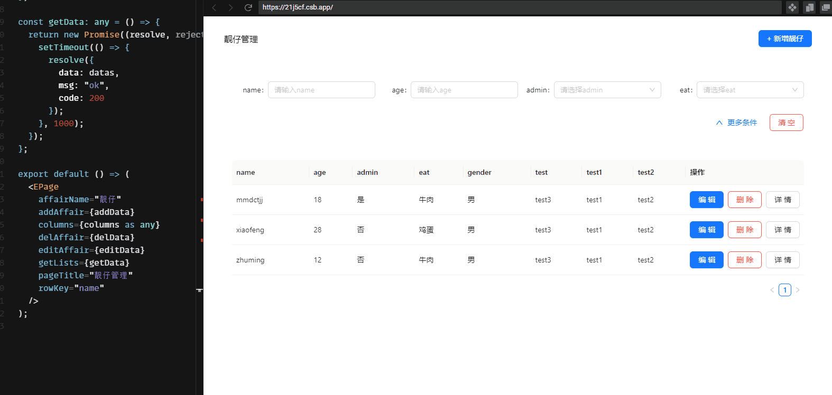
Task: View details of the xiaofeng row
Action: tap(783, 230)
